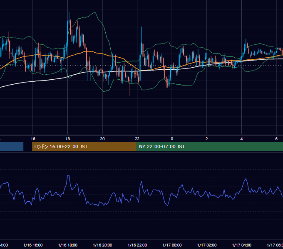
Task: Click the ロンドン 16:00-22:00 JST session bar
Action: coord(84,146)
